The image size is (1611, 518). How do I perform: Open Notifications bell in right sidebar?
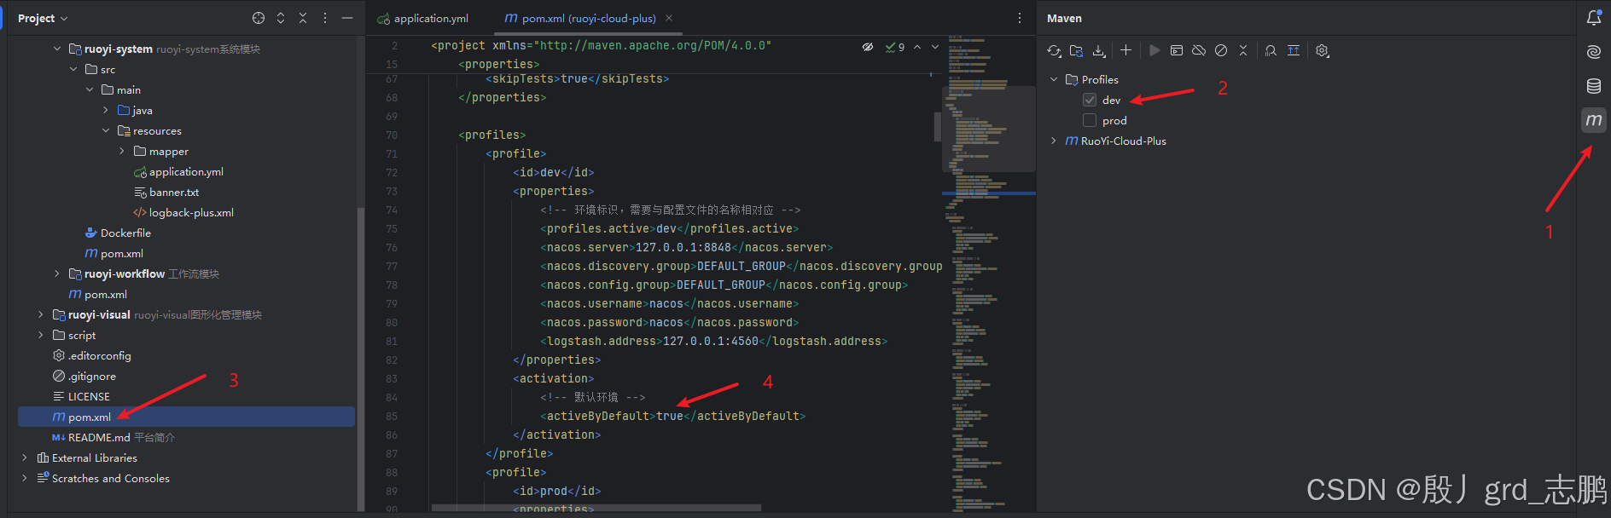tap(1593, 18)
